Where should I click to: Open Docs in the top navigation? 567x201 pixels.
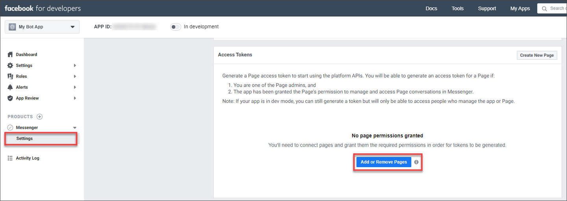[x=431, y=8]
